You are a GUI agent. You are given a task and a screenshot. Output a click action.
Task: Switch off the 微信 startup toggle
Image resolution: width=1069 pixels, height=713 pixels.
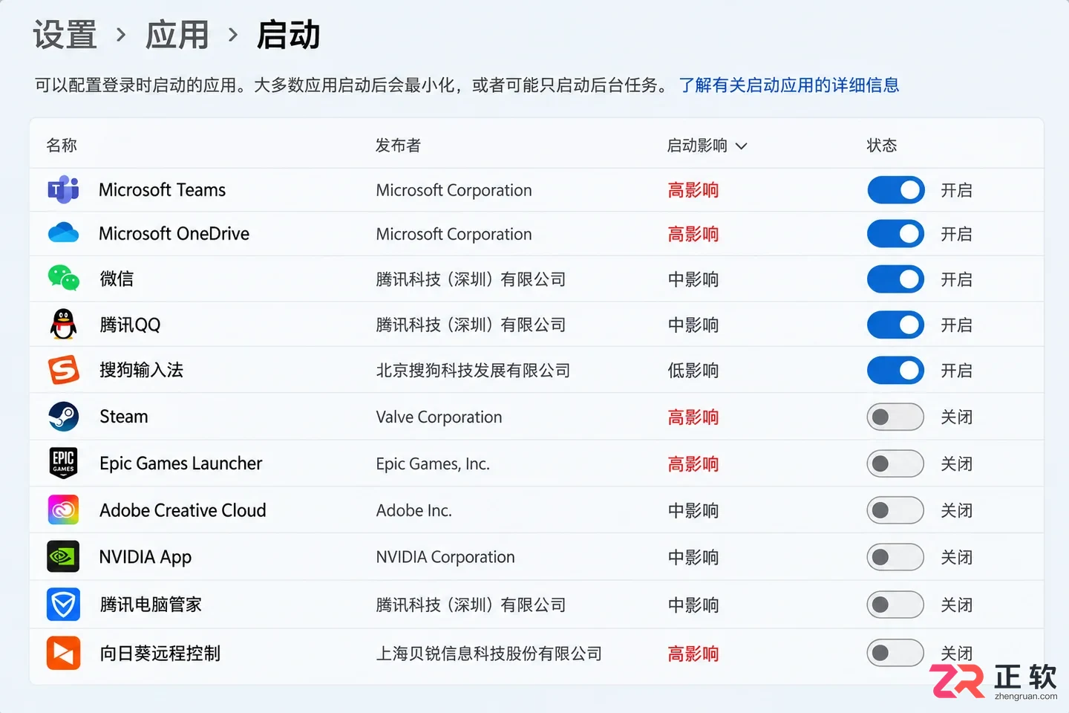pos(896,279)
